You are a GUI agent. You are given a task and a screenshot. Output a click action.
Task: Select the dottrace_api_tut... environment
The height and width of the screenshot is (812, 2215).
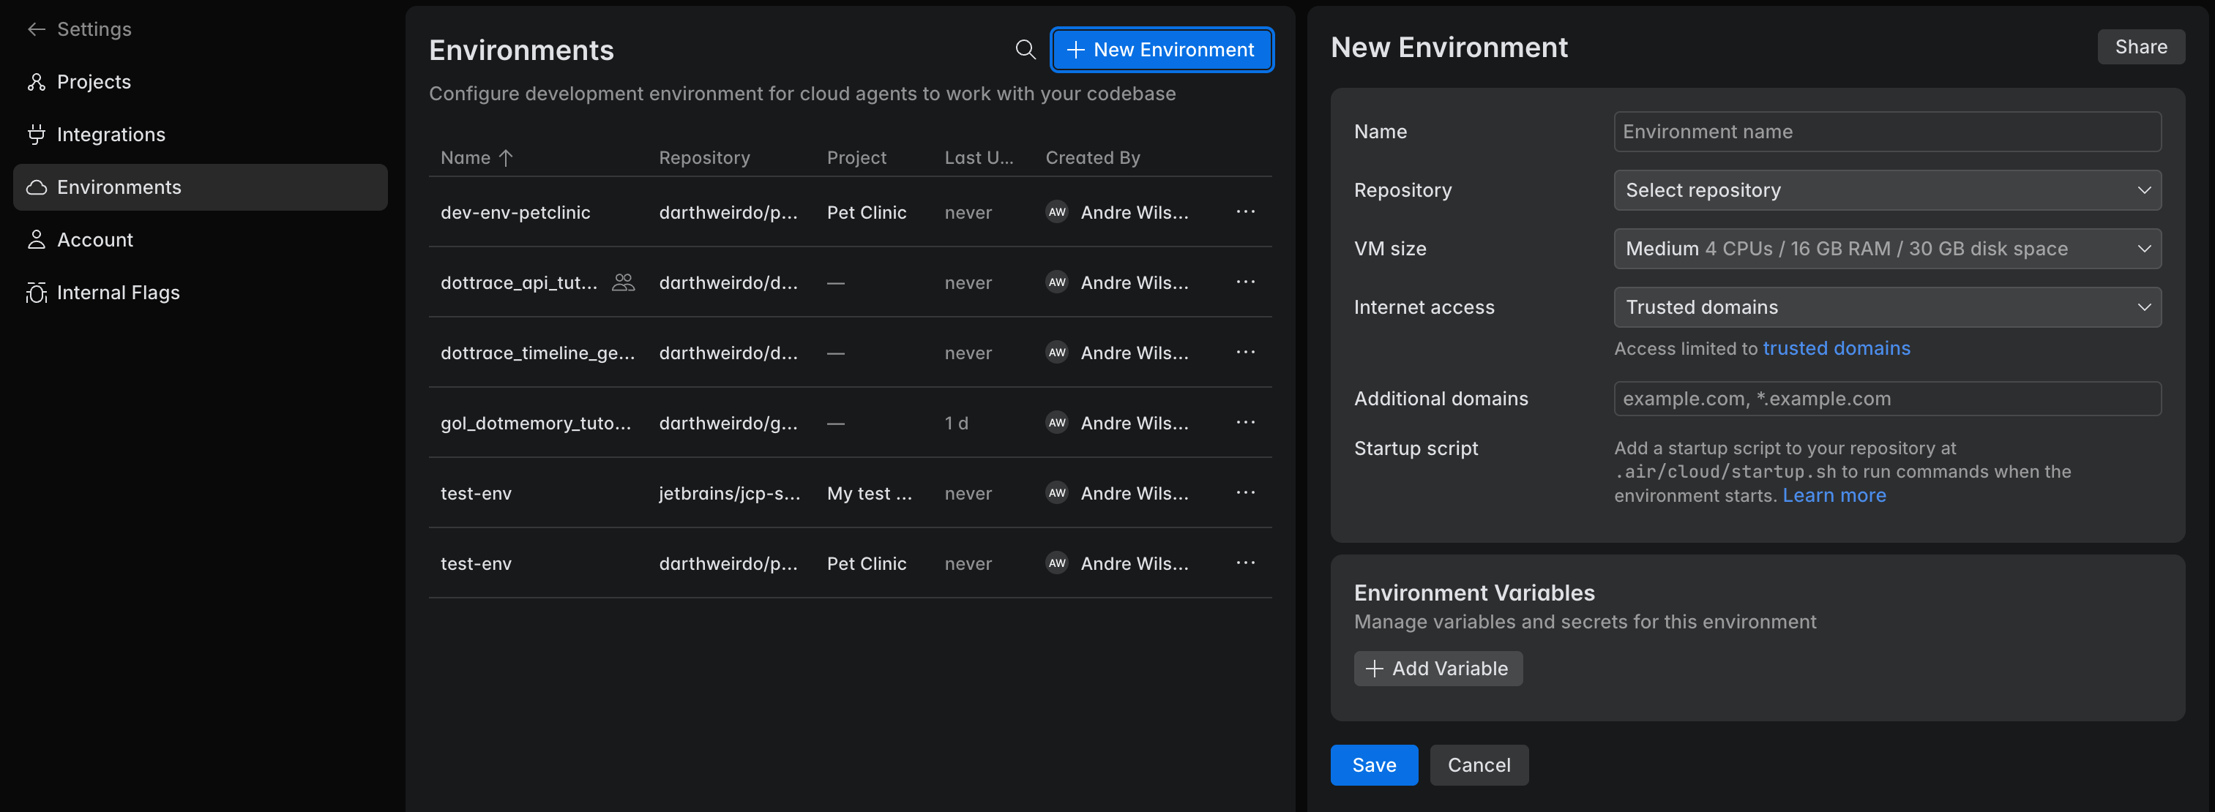[518, 282]
